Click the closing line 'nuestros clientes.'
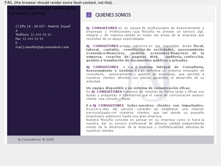The height and width of the screenshot is (166, 221). tap(100, 131)
